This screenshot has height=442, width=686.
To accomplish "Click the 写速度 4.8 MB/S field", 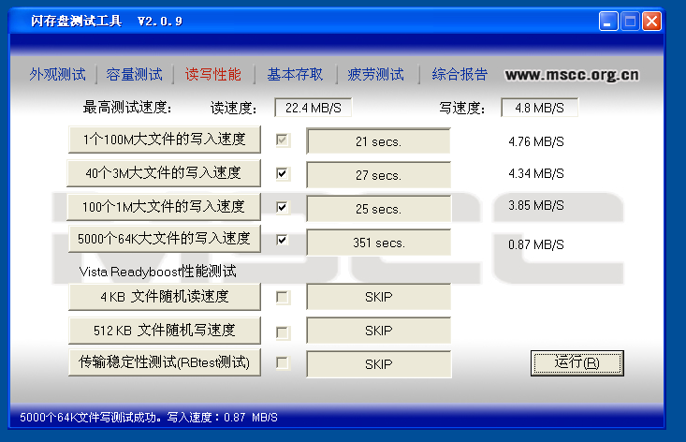I will coord(539,108).
